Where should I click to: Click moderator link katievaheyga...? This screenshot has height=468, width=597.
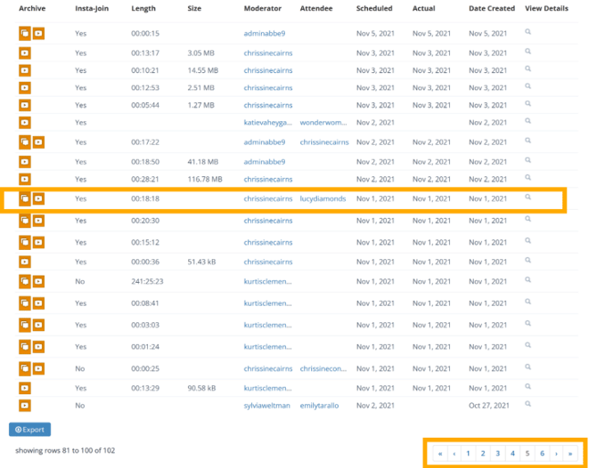click(267, 122)
